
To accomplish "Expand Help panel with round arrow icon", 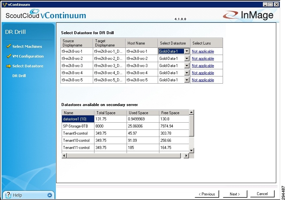I will coord(49,195).
